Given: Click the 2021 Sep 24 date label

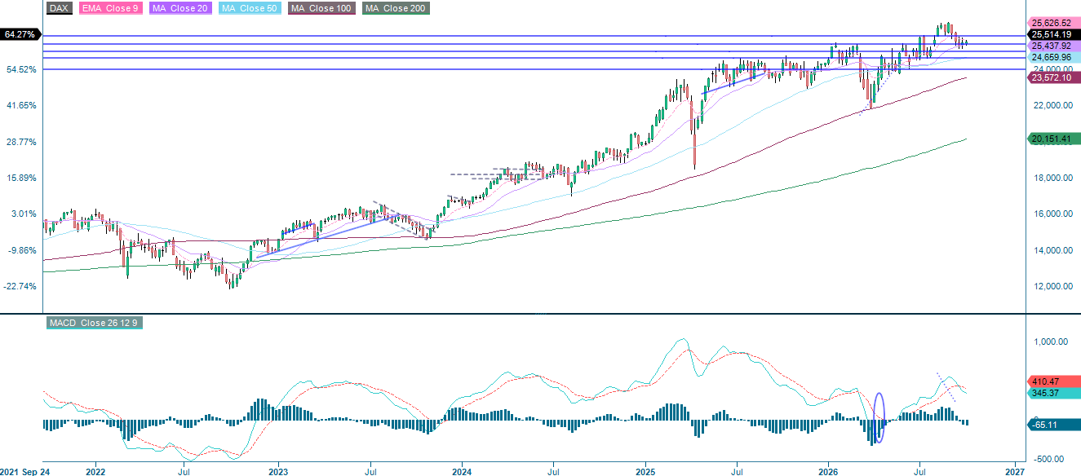Looking at the screenshot, I should [x=23, y=471].
